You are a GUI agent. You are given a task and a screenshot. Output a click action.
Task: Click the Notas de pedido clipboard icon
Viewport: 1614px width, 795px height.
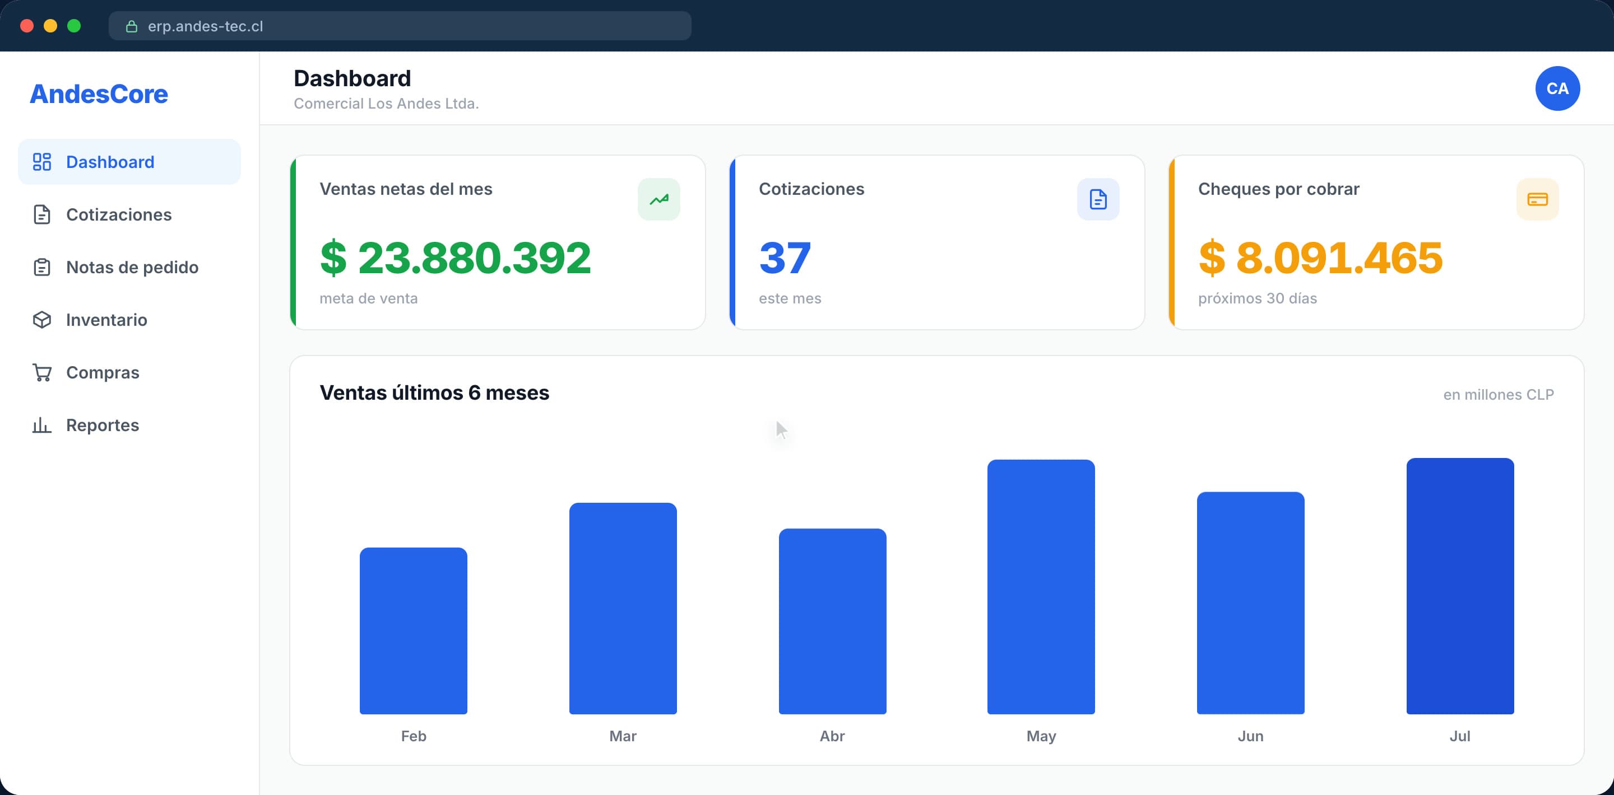pos(41,266)
